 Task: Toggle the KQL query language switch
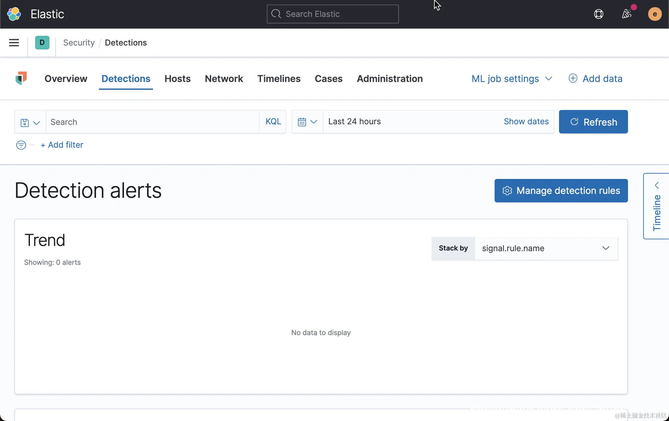(x=273, y=121)
